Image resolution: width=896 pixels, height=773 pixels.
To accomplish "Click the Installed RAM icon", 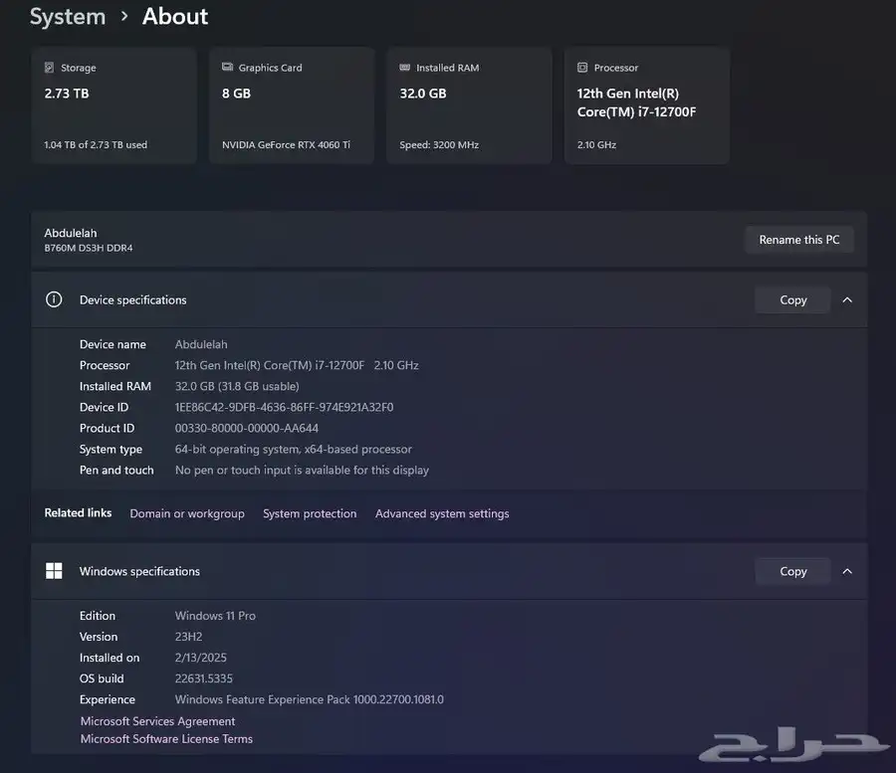I will click(x=404, y=68).
